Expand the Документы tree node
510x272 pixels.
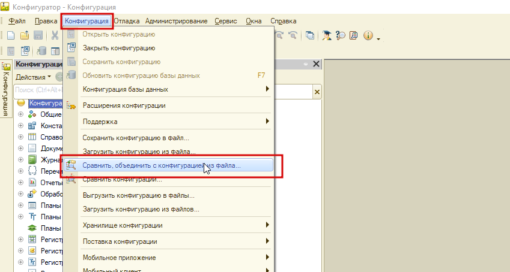coord(21,149)
